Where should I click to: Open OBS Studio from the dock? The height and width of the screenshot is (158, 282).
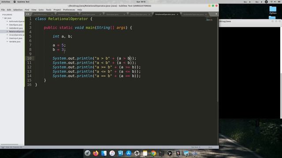(x=170, y=153)
